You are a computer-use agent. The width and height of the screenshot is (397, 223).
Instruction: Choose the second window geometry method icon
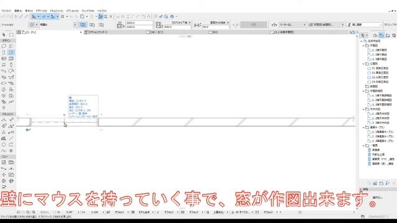[92, 25]
